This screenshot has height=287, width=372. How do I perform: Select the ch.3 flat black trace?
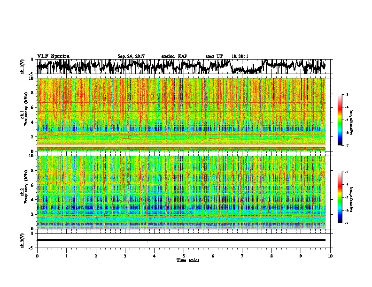tap(181, 240)
